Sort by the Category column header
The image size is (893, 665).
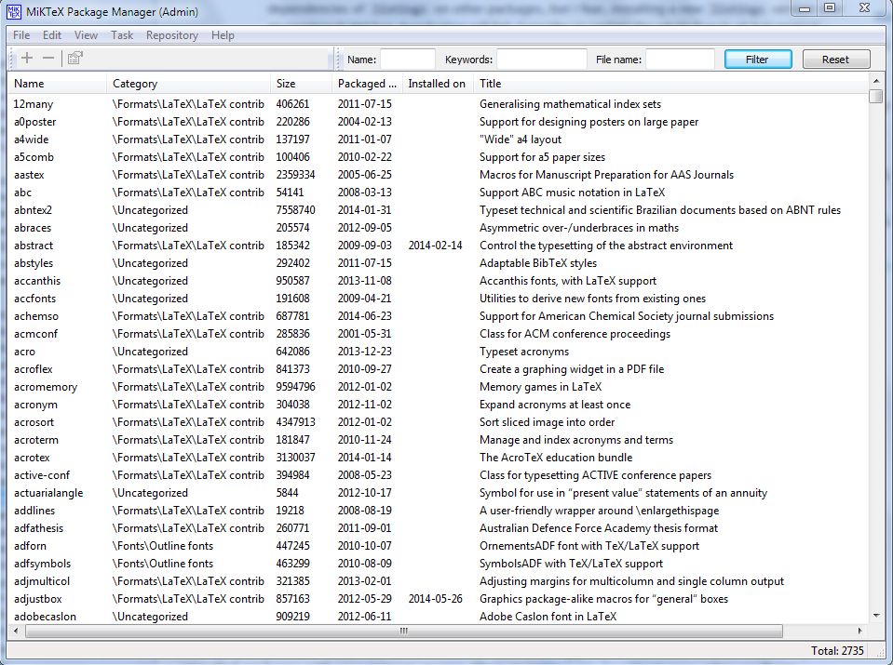point(188,84)
